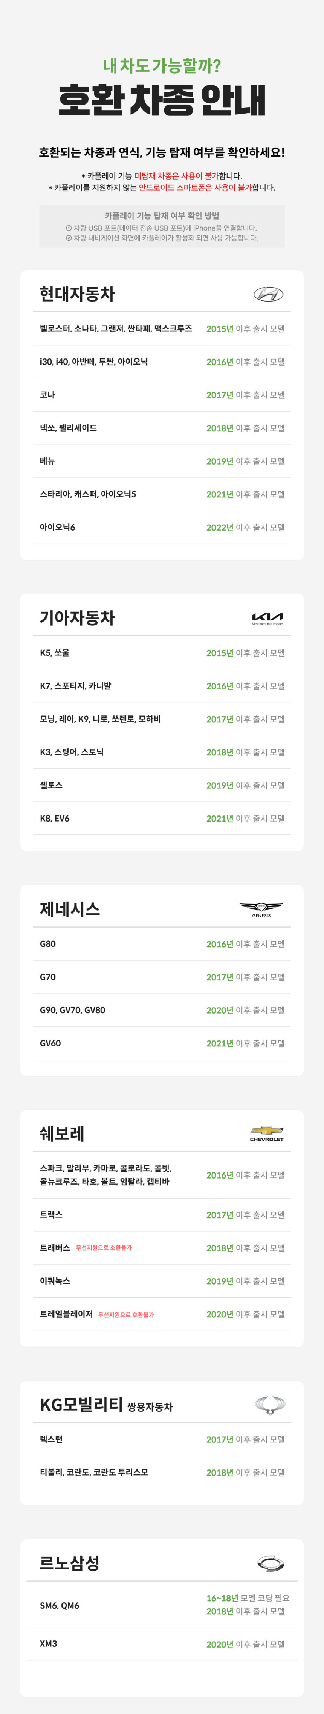Click the Chevrolet bowtie logo

[267, 1134]
